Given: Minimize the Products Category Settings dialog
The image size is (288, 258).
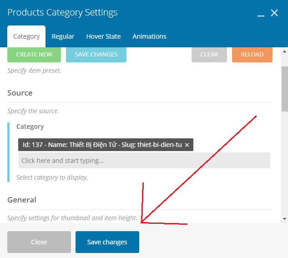Looking at the screenshot, I should pyautogui.click(x=261, y=15).
